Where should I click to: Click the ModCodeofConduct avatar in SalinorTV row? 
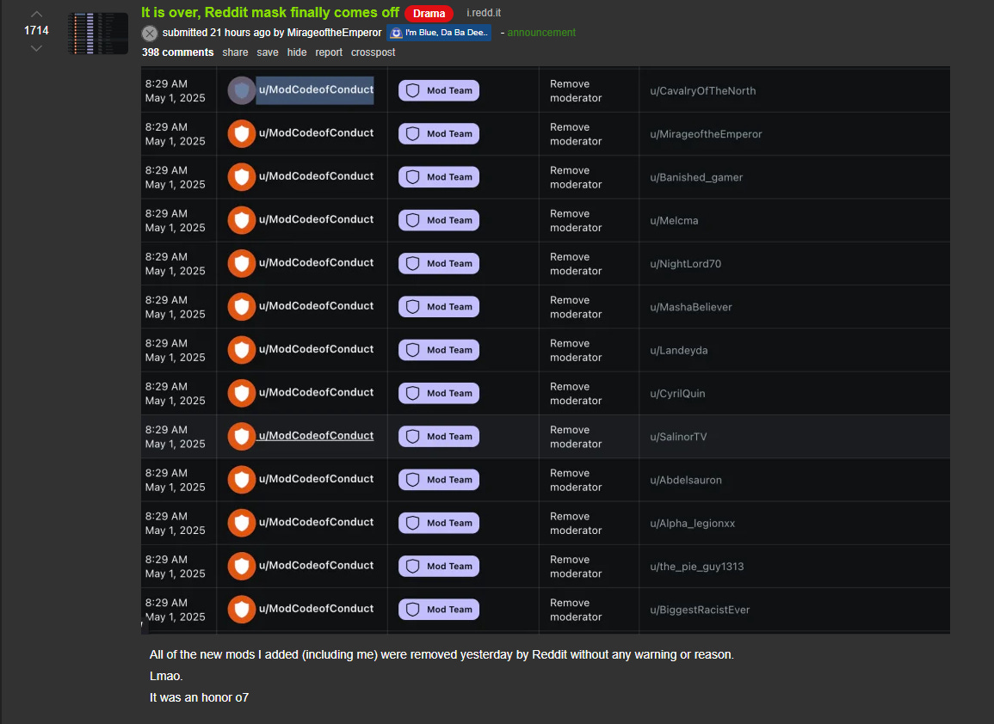(242, 437)
